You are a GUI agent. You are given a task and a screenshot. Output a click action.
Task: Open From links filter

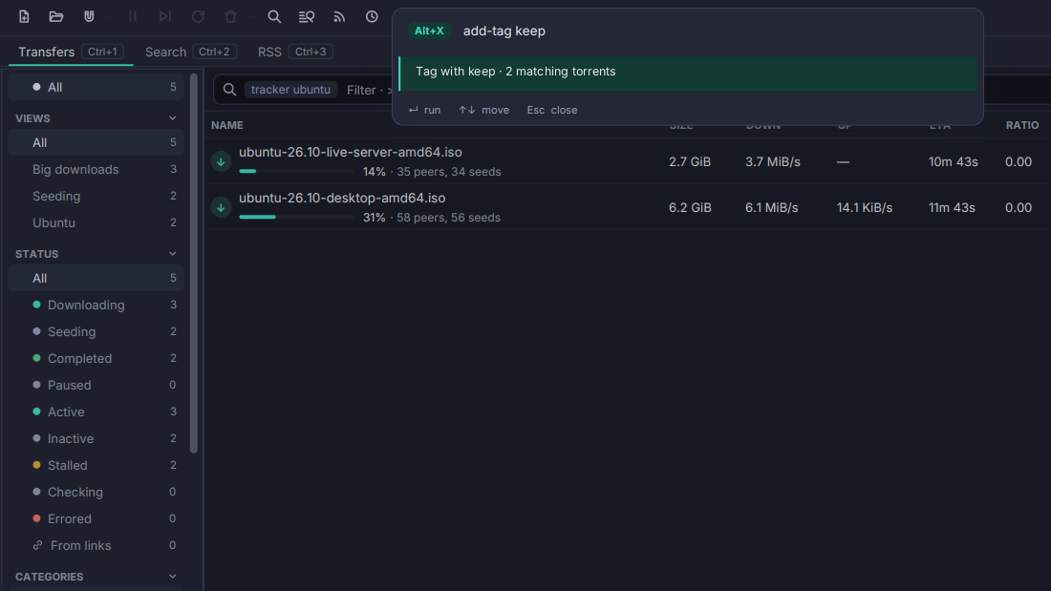coord(96,545)
